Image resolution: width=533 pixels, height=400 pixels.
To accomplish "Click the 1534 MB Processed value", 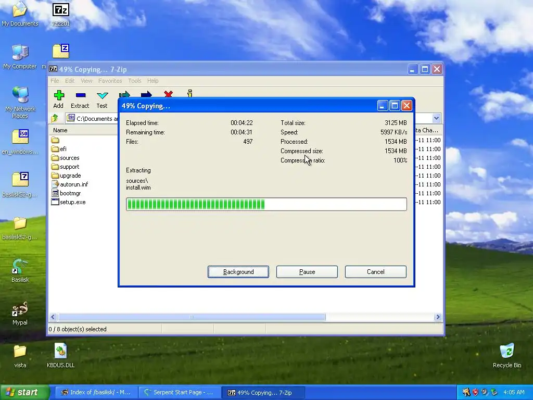I will (396, 142).
